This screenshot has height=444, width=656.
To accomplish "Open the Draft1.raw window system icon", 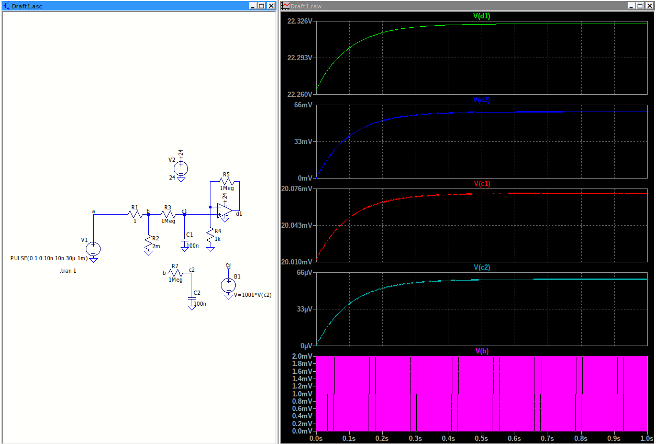I will coord(286,5).
